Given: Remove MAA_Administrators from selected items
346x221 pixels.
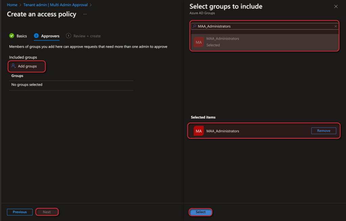Looking at the screenshot, I should (323, 131).
